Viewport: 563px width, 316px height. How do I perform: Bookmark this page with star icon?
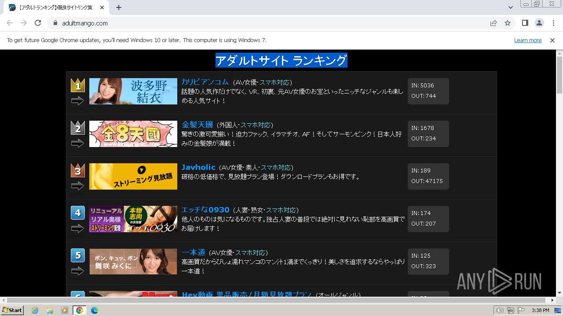(x=508, y=23)
